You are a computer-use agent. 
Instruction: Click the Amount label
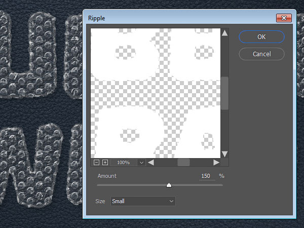tap(107, 176)
